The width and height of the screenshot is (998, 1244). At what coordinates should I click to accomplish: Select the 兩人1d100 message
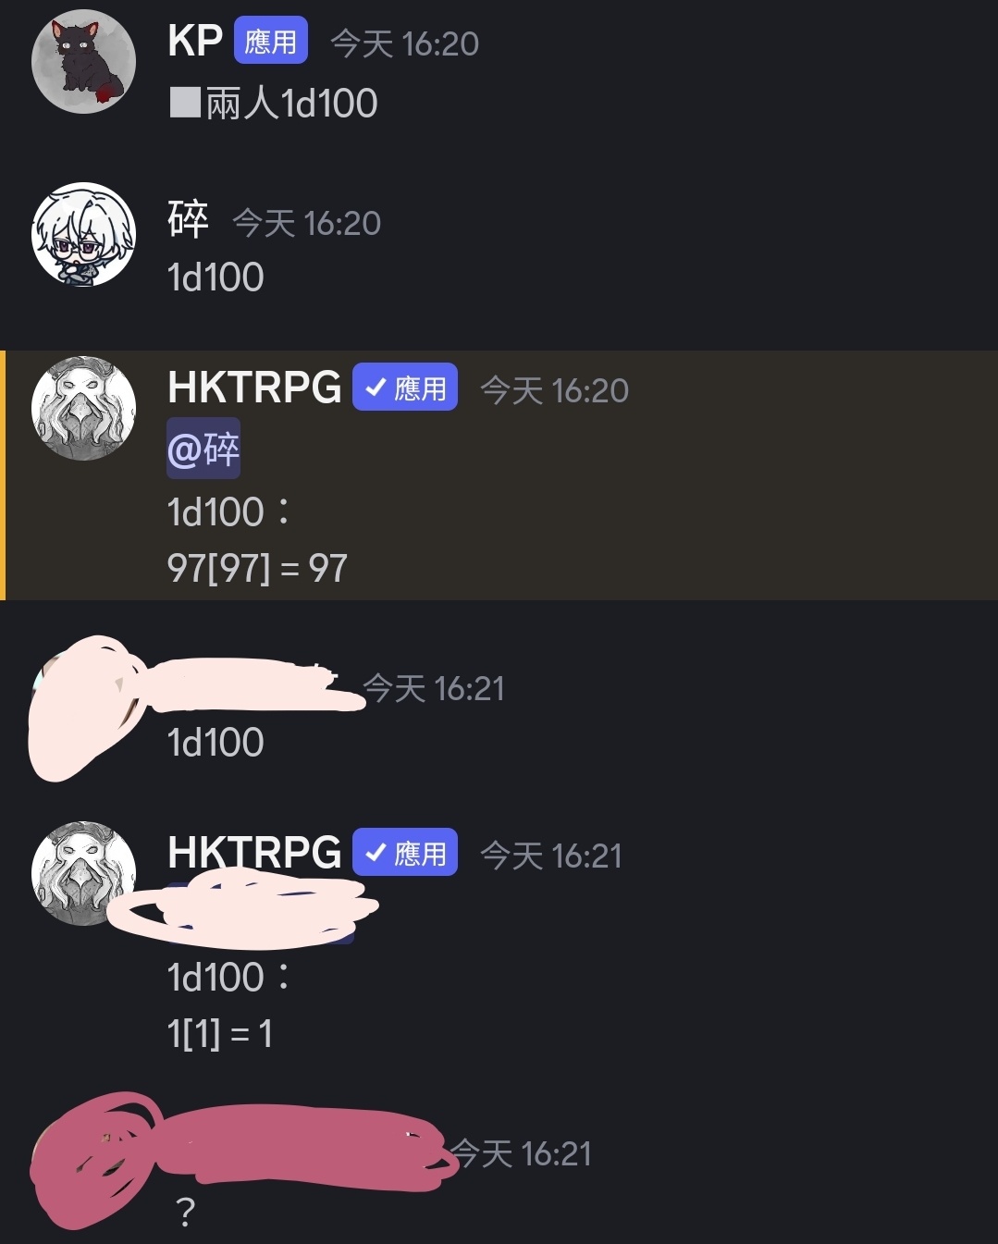pos(274,103)
